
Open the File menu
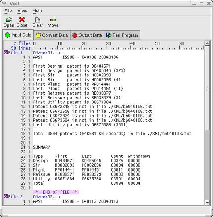click(8, 11)
